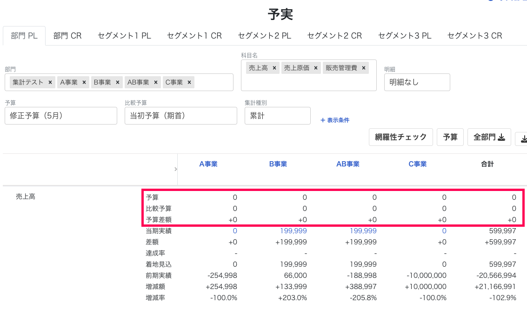Open the C事業 column header link

coord(417,164)
